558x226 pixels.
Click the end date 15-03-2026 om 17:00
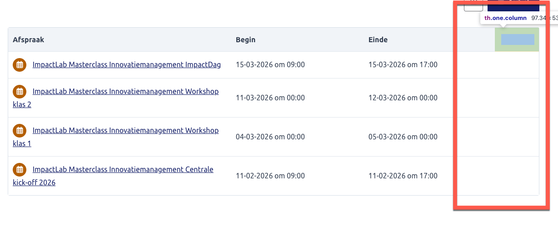(403, 64)
